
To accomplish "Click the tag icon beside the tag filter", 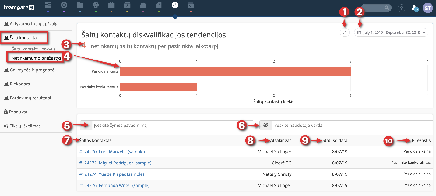I will 86,125.
